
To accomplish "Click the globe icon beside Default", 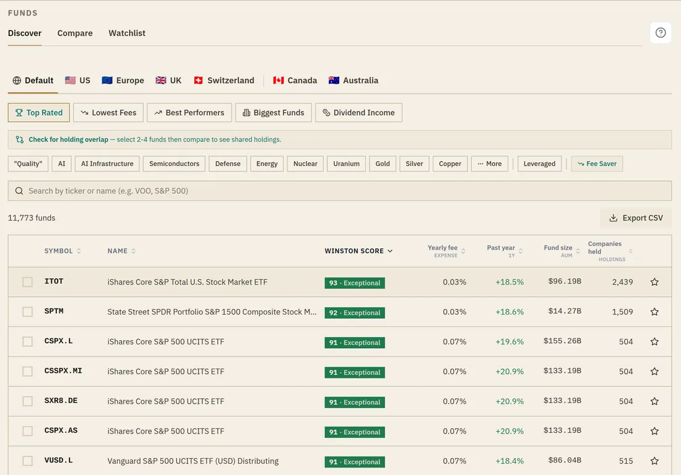I will click(x=17, y=81).
